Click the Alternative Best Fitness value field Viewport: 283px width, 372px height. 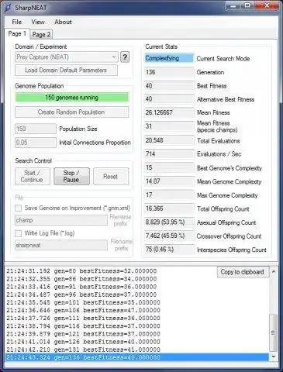click(169, 99)
